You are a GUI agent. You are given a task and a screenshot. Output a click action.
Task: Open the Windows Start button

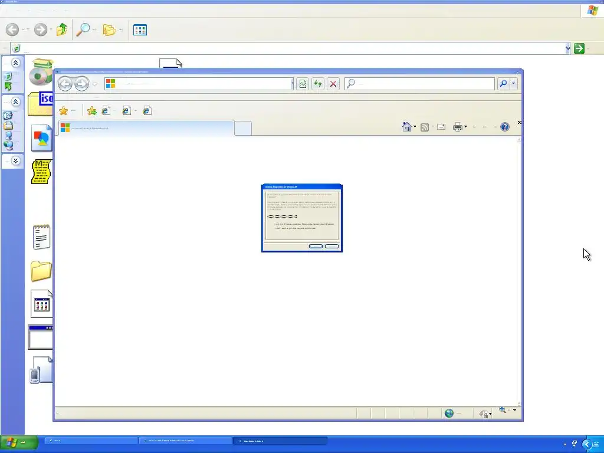point(18,442)
